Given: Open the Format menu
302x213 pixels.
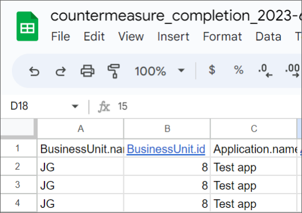Looking at the screenshot, I should (222, 36).
